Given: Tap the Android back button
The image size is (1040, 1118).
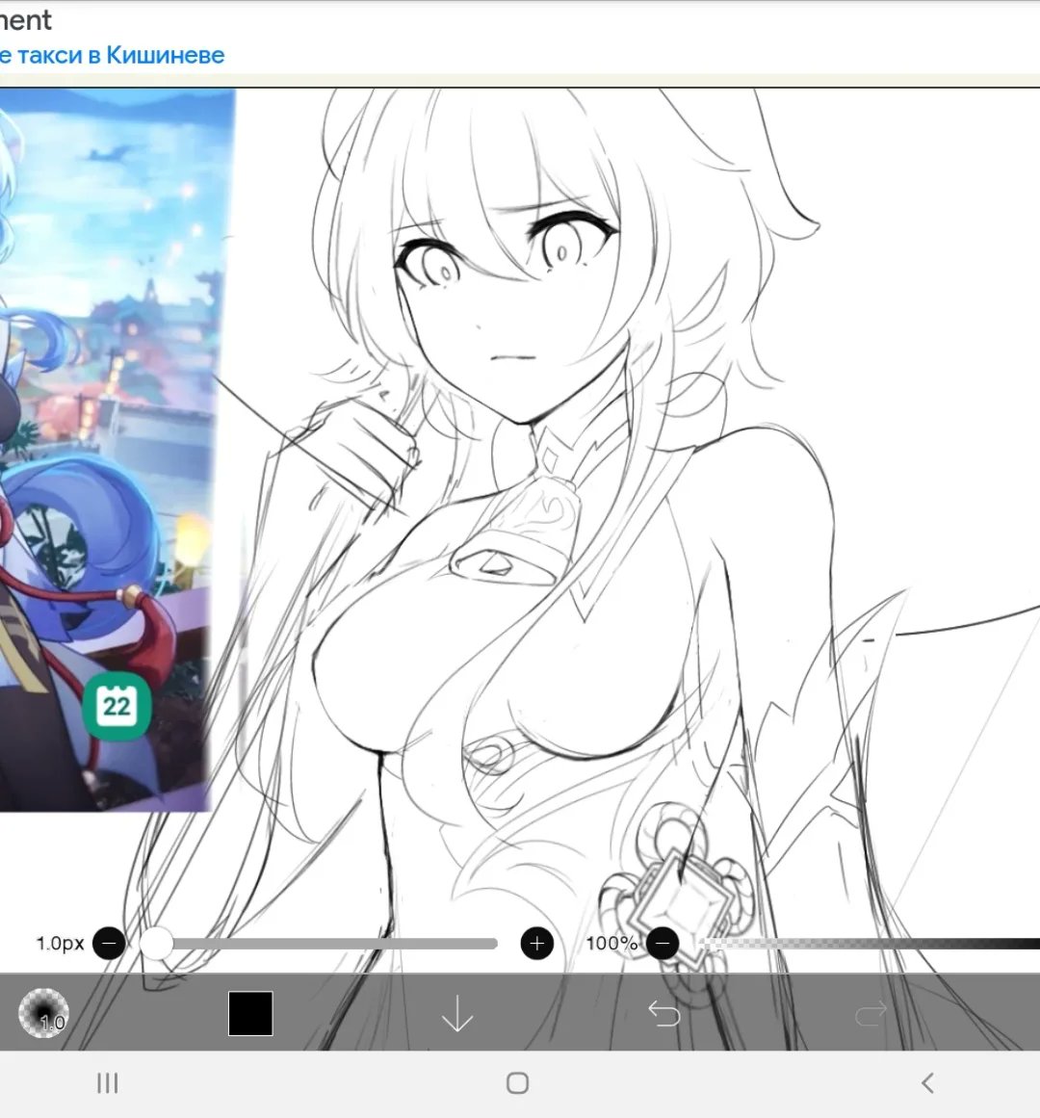Looking at the screenshot, I should (926, 1083).
